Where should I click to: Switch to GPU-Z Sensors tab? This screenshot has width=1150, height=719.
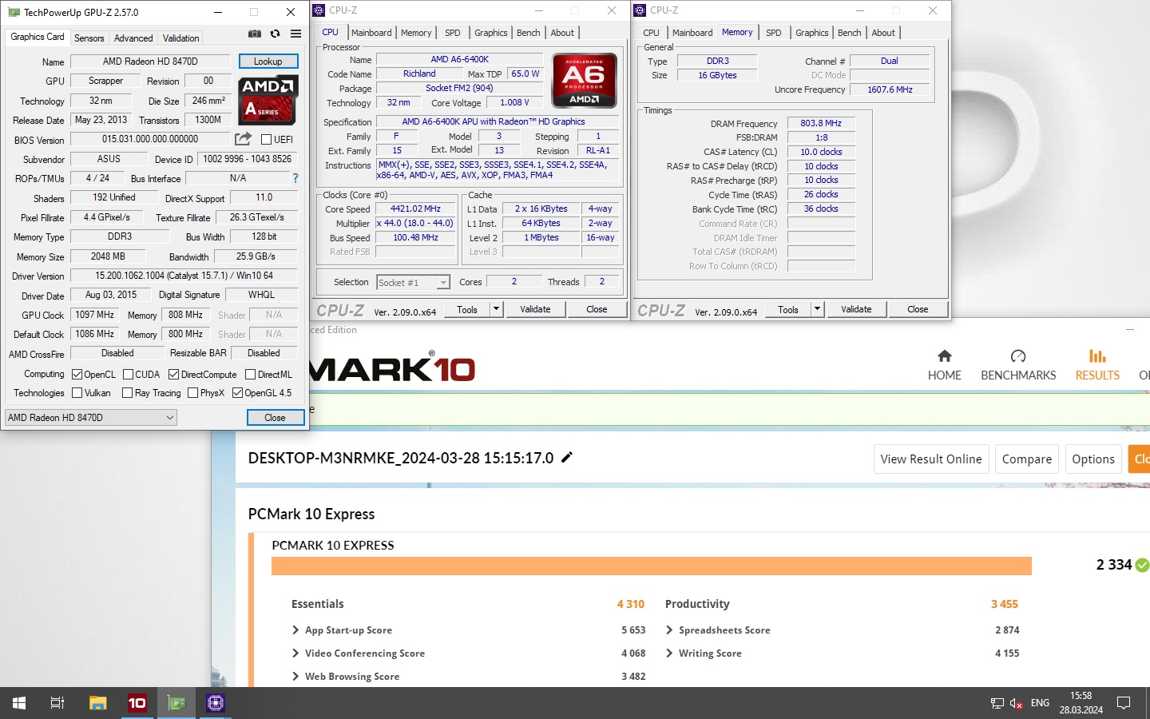click(89, 38)
